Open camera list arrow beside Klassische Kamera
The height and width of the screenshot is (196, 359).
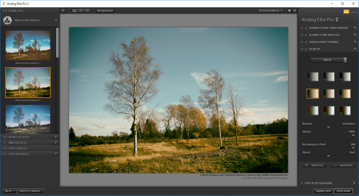(56, 20)
